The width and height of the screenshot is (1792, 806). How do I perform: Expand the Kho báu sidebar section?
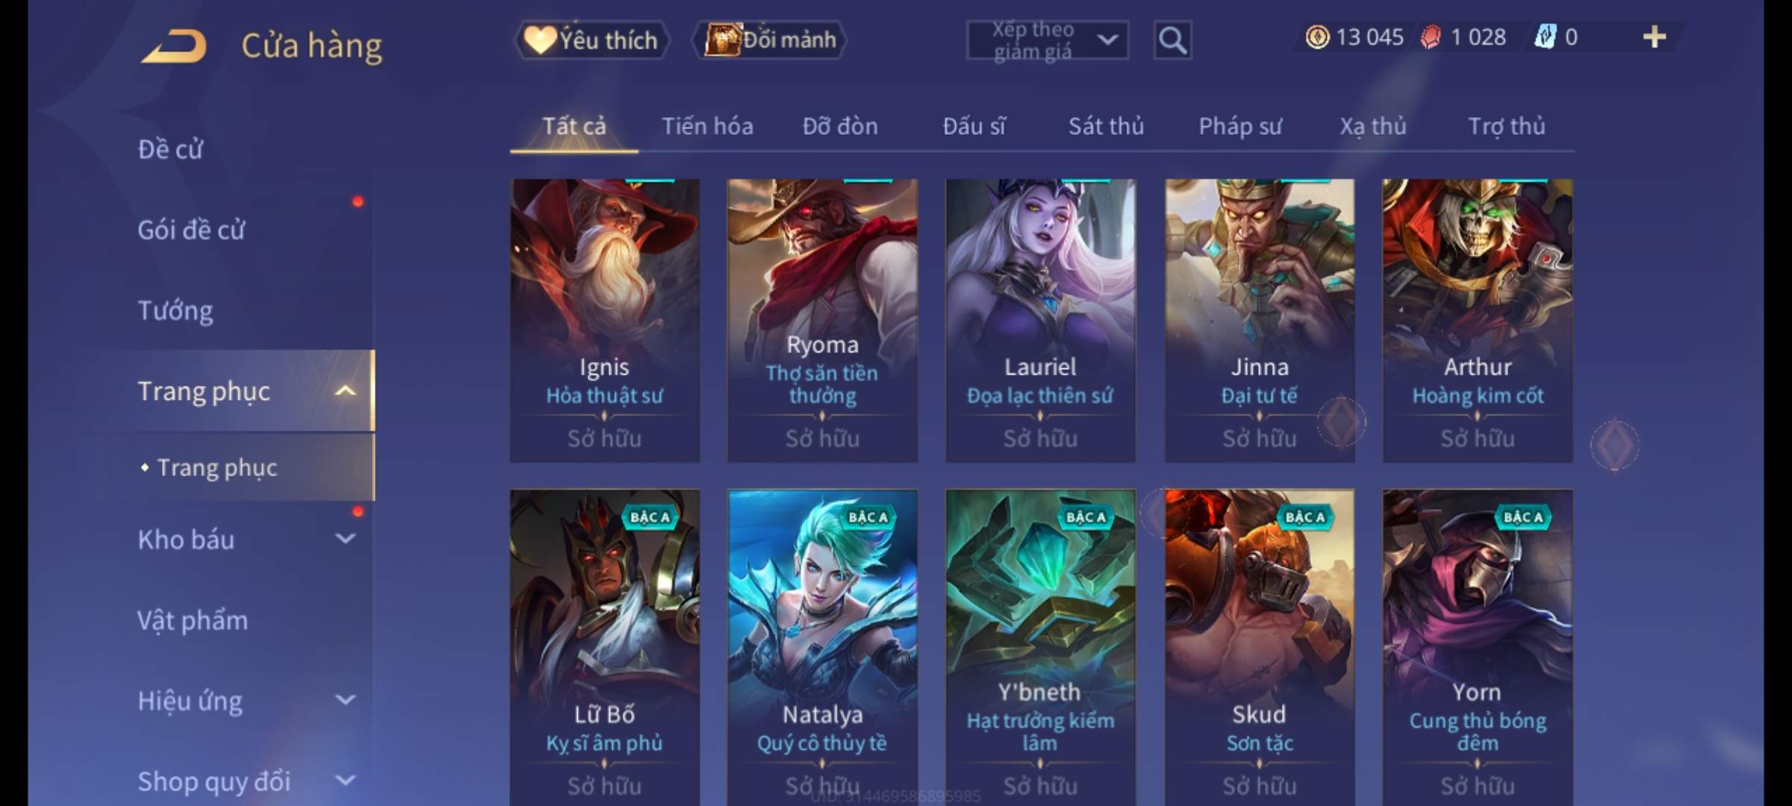point(345,538)
